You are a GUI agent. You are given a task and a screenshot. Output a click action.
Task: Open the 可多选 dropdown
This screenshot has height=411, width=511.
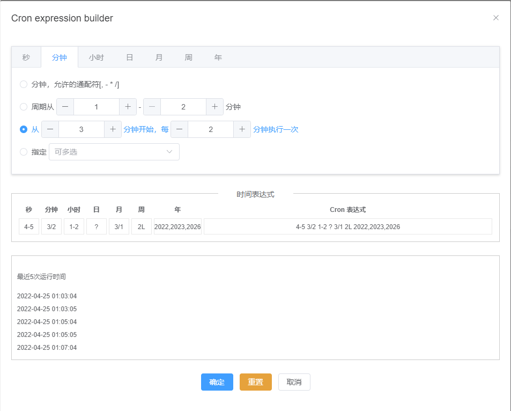114,152
